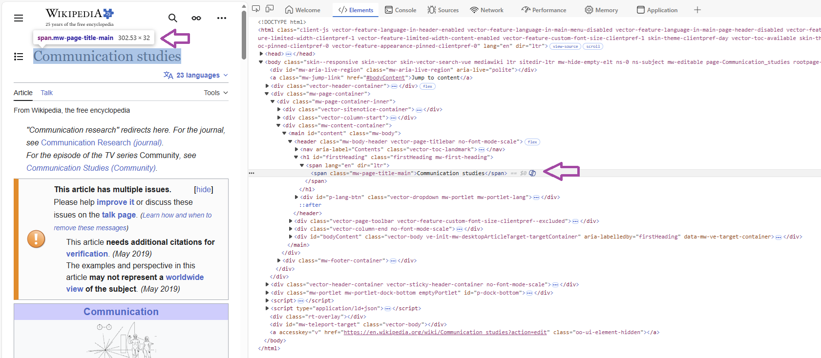The height and width of the screenshot is (358, 821).
Task: Open the appearance glasses icon
Action: (196, 18)
